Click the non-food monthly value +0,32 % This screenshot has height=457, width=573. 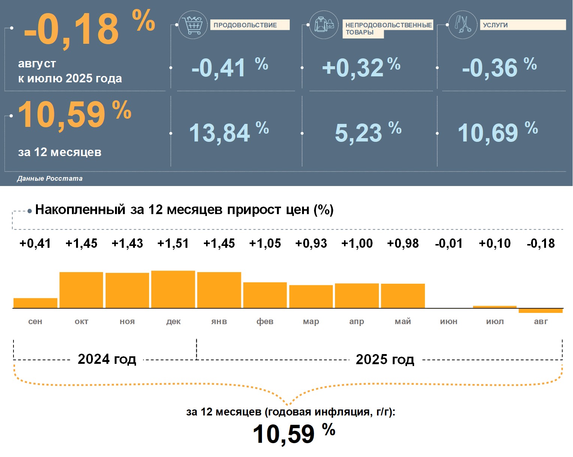coord(361,68)
